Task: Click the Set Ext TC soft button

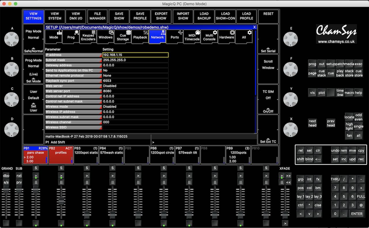Action: coord(268,130)
